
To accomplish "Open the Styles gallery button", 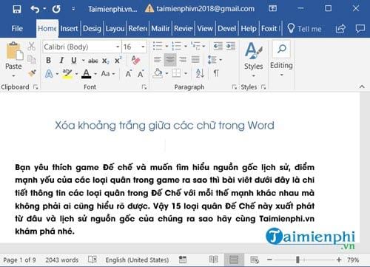I will (x=254, y=59).
